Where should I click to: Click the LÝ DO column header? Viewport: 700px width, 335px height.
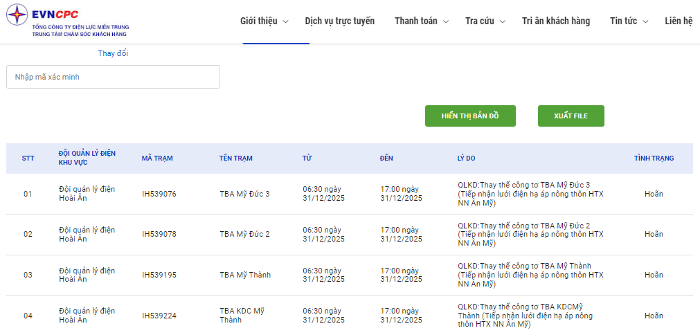(x=467, y=159)
